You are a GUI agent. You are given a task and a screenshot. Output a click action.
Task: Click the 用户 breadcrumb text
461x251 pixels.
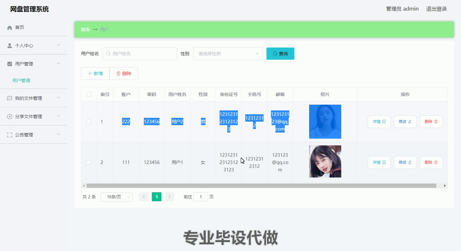point(105,30)
